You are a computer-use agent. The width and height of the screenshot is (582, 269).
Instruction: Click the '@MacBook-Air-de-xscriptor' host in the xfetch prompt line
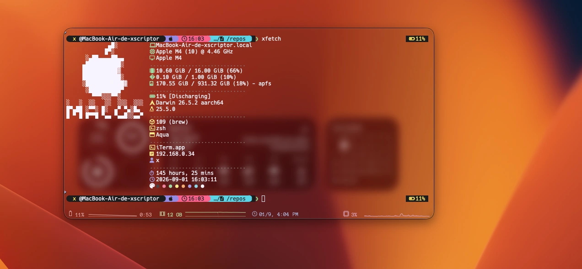tap(119, 39)
